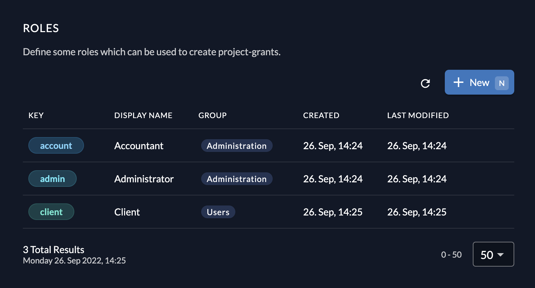This screenshot has height=288, width=535.
Task: Click the Users group chip
Action: pyautogui.click(x=218, y=212)
